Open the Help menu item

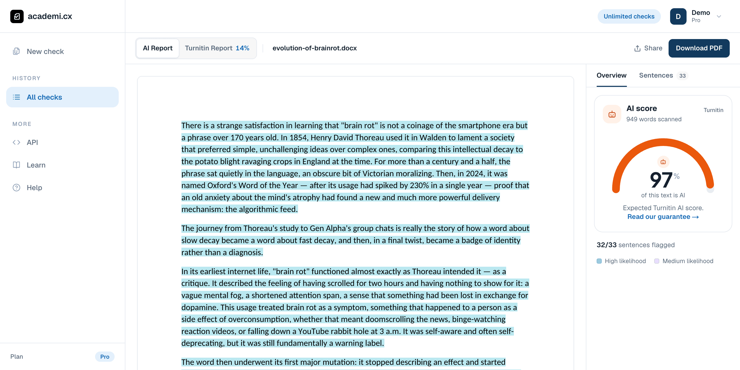click(62, 188)
